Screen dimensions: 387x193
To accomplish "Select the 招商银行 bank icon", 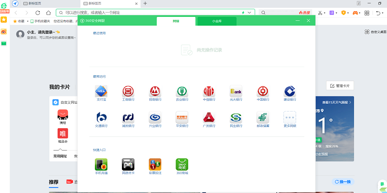I will [x=155, y=91].
